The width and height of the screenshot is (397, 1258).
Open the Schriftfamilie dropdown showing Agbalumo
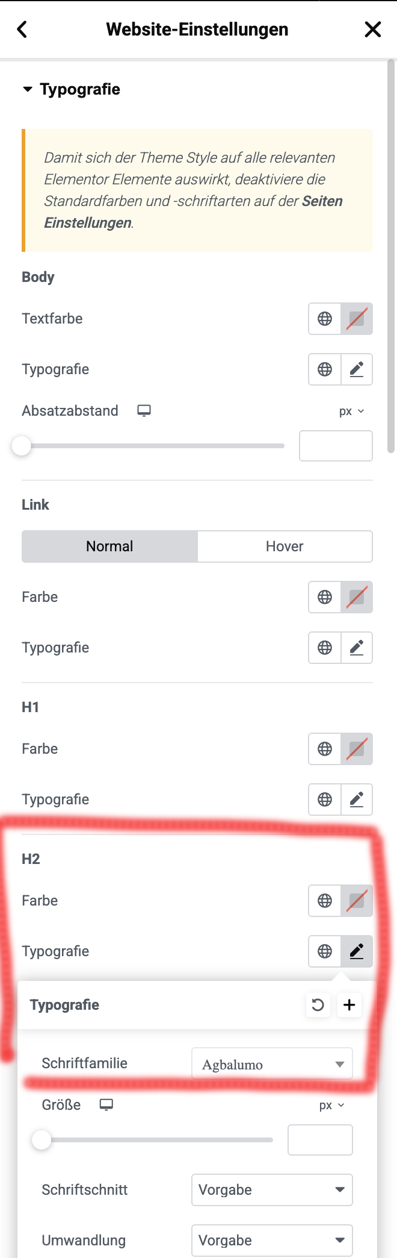click(272, 1064)
